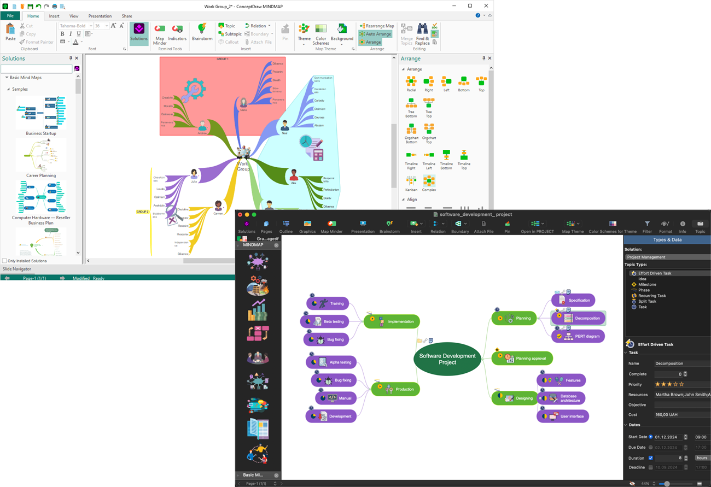Insert a new Topic from the ribbon

pos(226,26)
